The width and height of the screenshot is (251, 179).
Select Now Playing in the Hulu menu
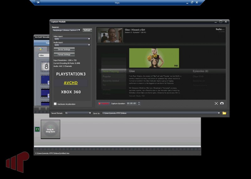[111, 71]
